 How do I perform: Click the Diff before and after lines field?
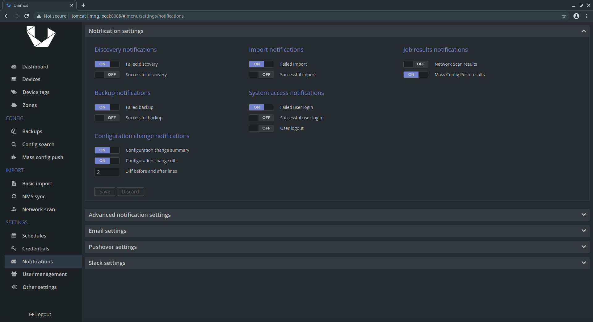click(x=107, y=172)
